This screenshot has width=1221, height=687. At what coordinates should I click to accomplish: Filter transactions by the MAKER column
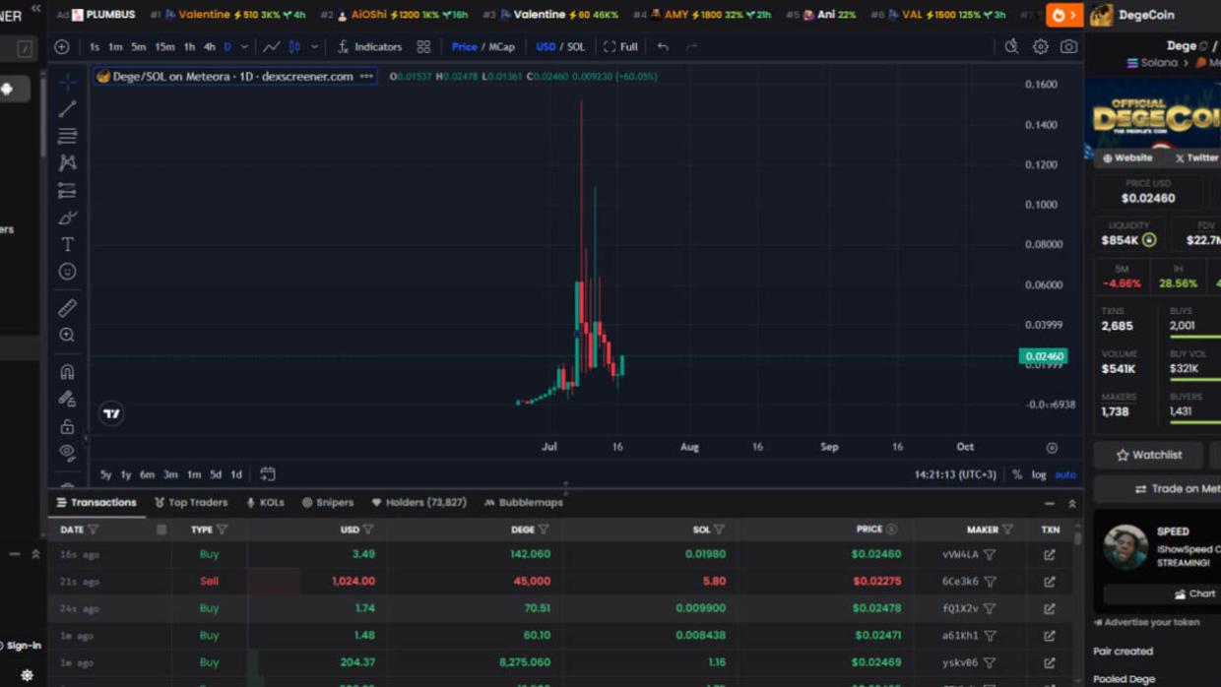[x=1007, y=530]
